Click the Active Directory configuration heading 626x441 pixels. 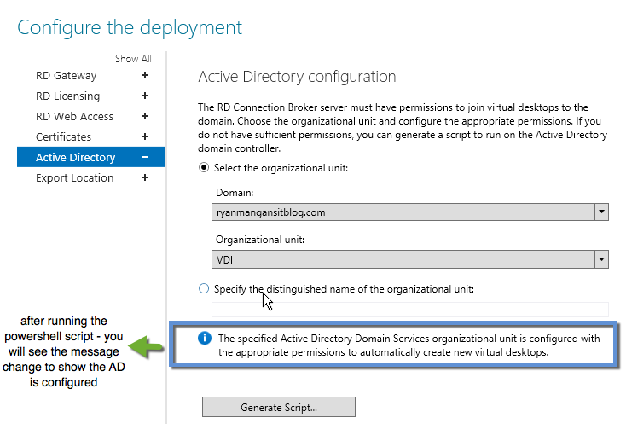pos(297,77)
